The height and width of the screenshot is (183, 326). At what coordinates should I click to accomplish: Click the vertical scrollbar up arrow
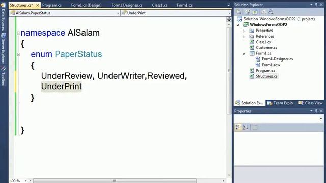tap(229, 25)
